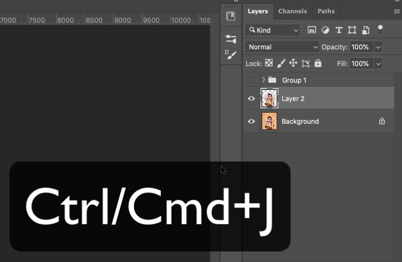
Task: Click the Fill label
Action: [x=342, y=64]
